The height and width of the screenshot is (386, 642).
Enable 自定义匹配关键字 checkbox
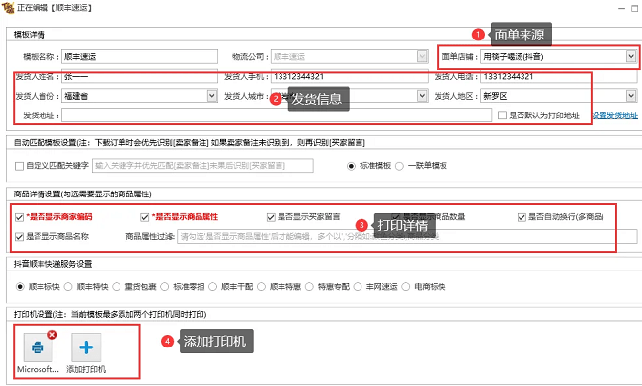coord(19,166)
